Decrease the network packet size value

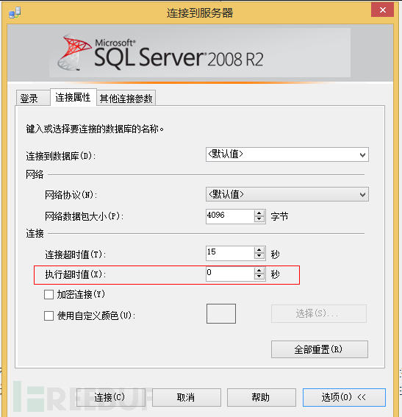(x=259, y=219)
